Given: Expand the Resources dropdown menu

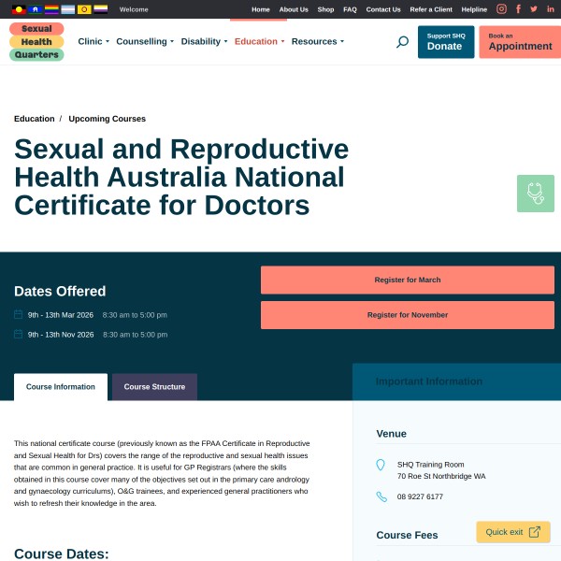Looking at the screenshot, I should coord(318,42).
